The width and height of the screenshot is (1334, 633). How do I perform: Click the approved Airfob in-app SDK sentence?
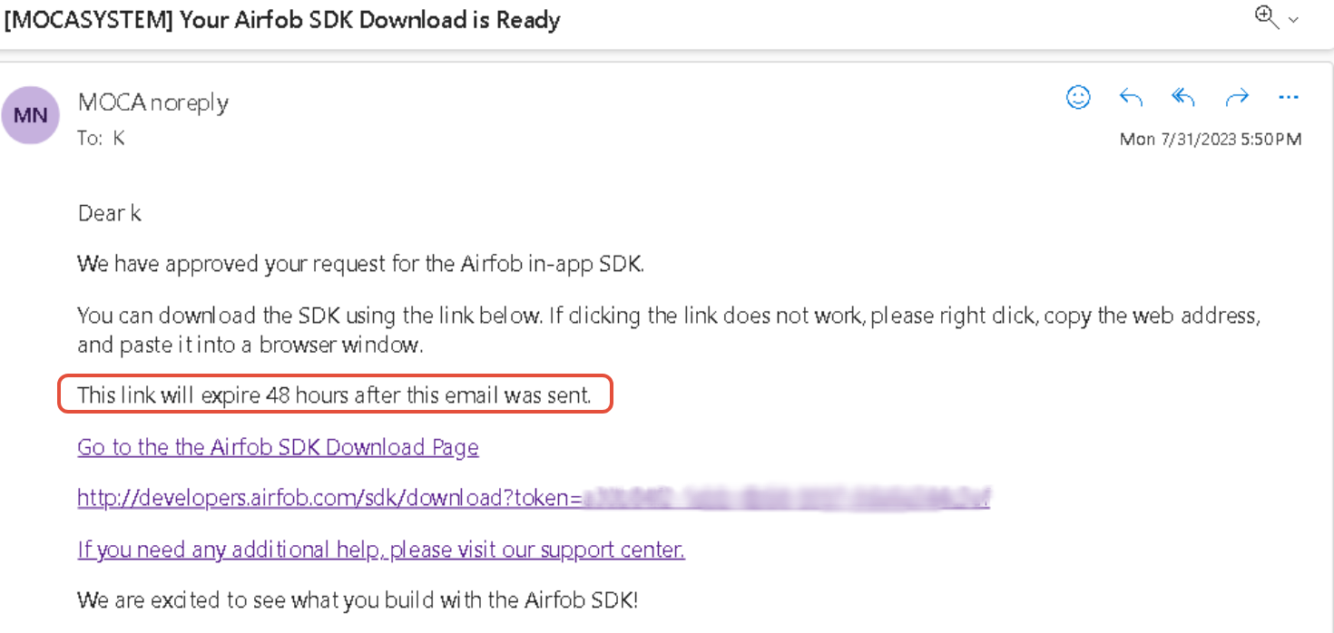[360, 265]
